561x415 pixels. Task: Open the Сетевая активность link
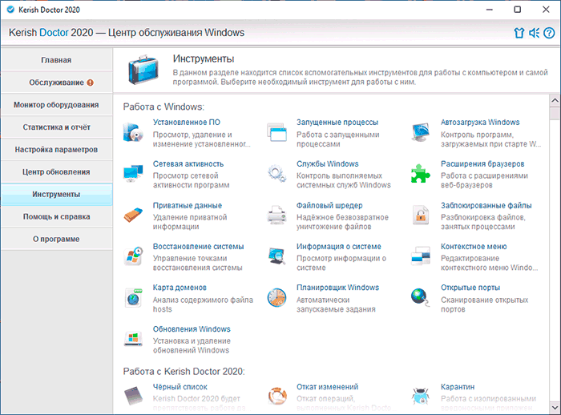[188, 164]
